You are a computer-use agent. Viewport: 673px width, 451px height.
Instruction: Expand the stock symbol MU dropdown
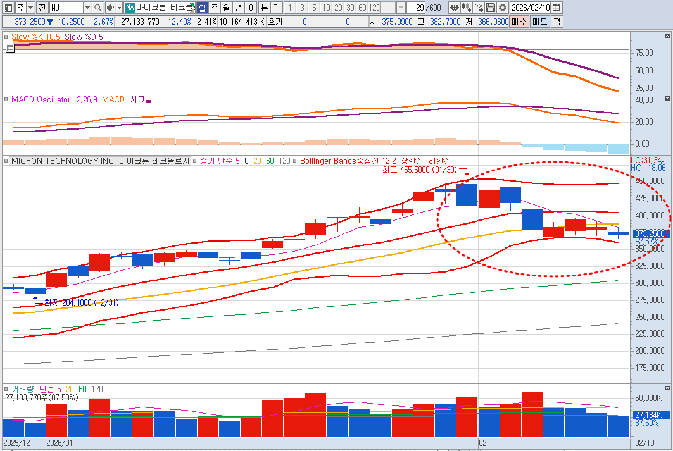[x=87, y=8]
